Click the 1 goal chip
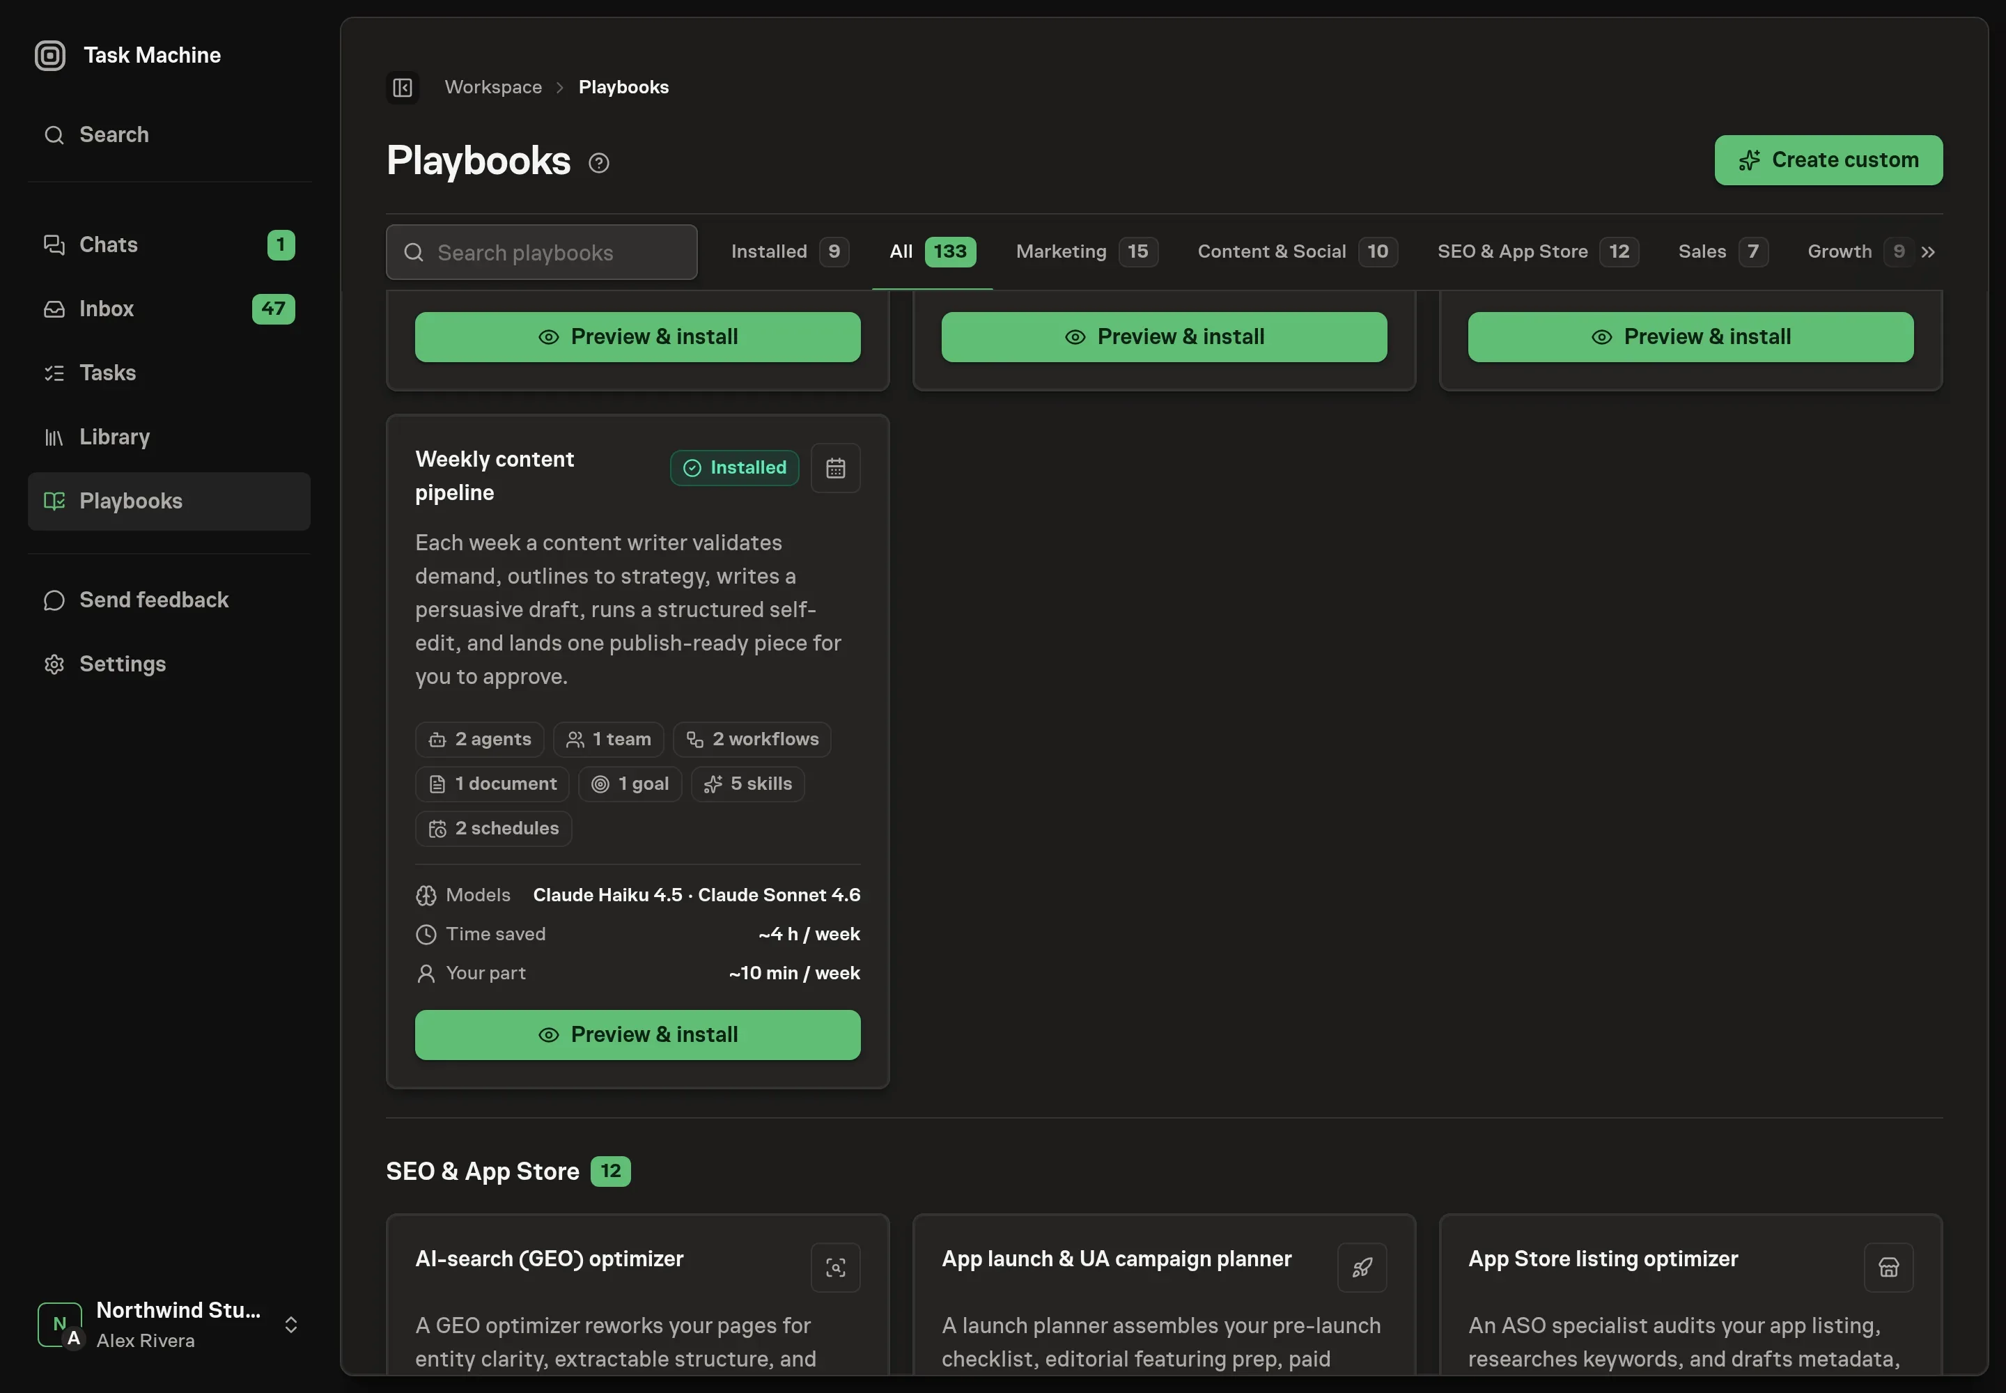The width and height of the screenshot is (2006, 1393). pos(630,785)
